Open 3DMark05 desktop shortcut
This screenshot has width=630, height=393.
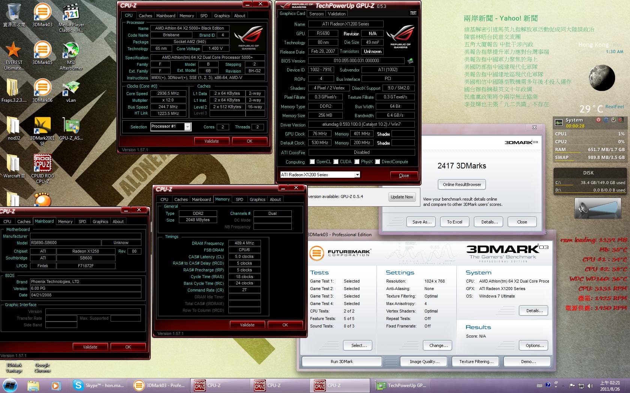(42, 53)
